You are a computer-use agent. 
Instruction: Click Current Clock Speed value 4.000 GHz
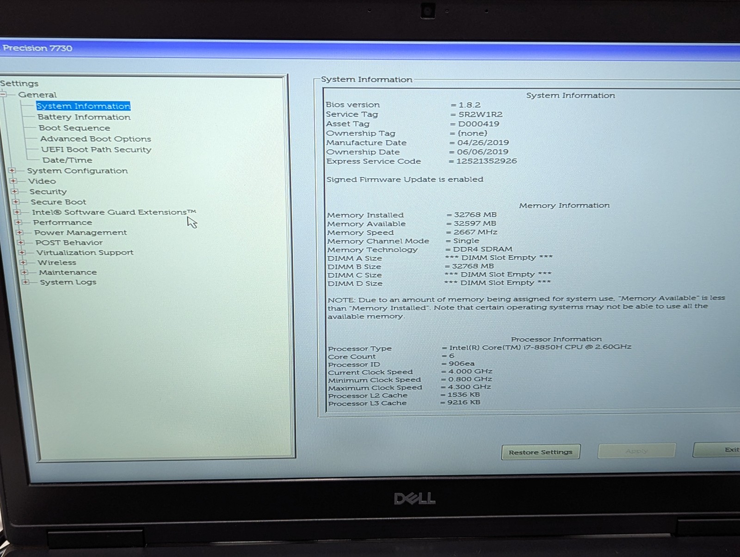(x=470, y=371)
